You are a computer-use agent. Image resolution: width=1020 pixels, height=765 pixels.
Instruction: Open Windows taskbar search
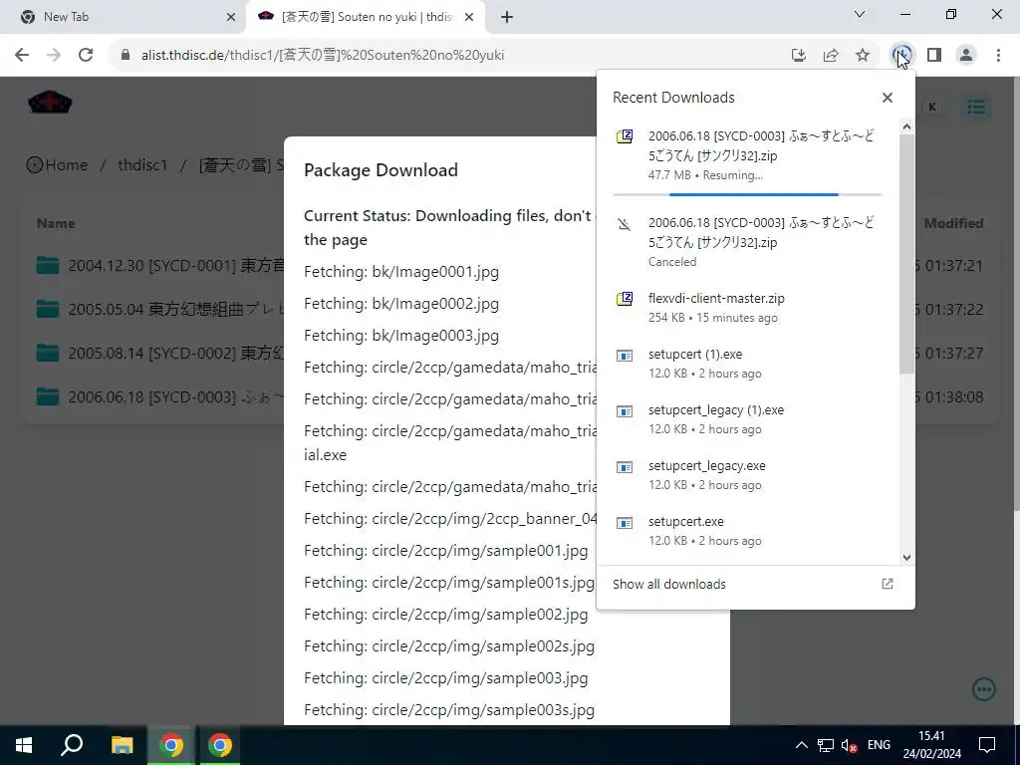(72, 745)
